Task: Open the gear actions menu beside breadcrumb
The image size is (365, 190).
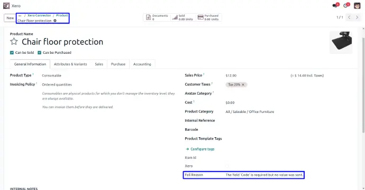Action: 55,21
